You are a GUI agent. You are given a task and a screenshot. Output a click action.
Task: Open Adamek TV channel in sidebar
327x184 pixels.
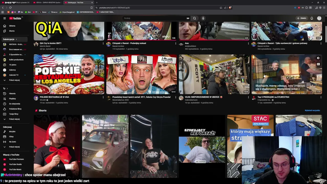point(14,75)
